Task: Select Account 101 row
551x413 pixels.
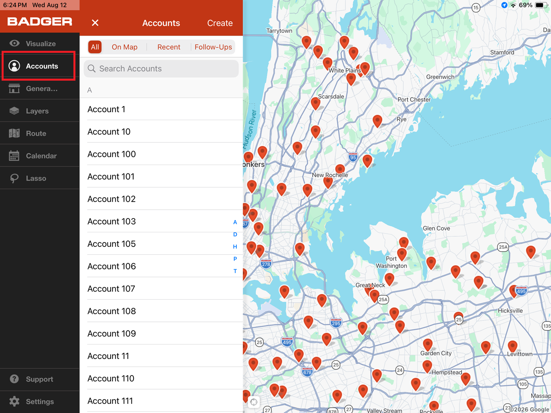Action: point(161,177)
